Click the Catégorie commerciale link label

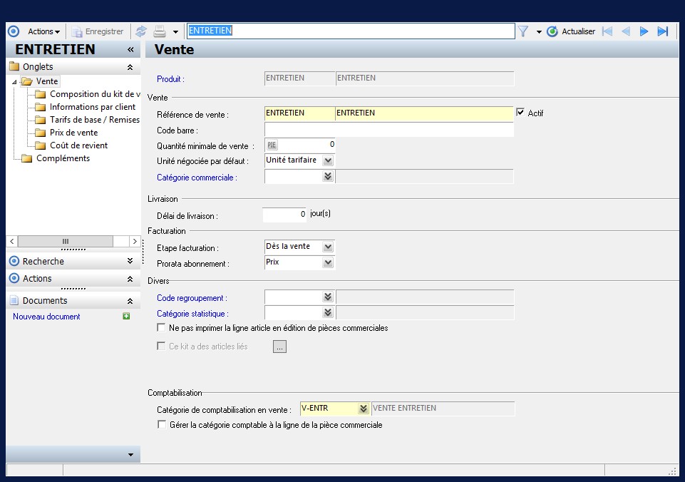pyautogui.click(x=197, y=178)
